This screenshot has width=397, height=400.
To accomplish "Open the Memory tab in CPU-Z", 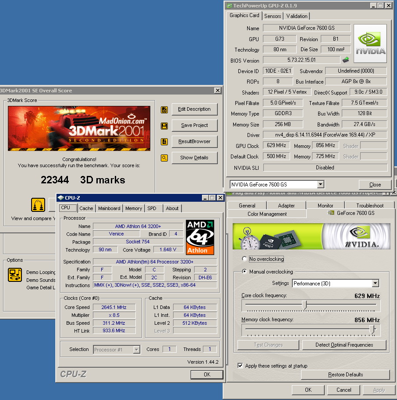I will click(x=134, y=208).
